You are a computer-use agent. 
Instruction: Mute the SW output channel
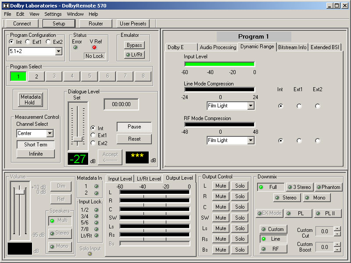[221, 218]
